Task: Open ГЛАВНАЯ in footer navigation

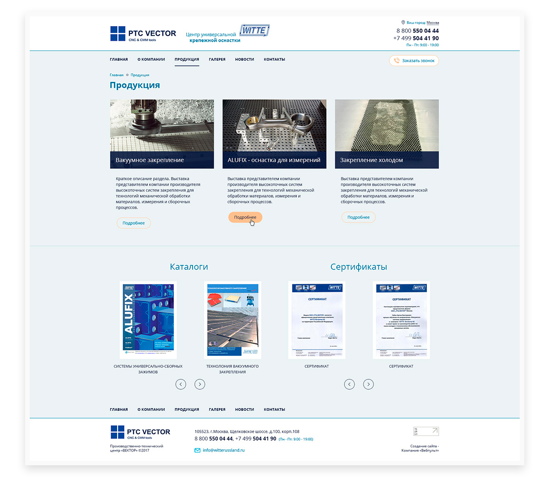Action: coord(119,409)
